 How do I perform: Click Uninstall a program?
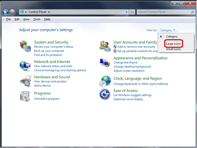pyautogui.click(x=46, y=99)
